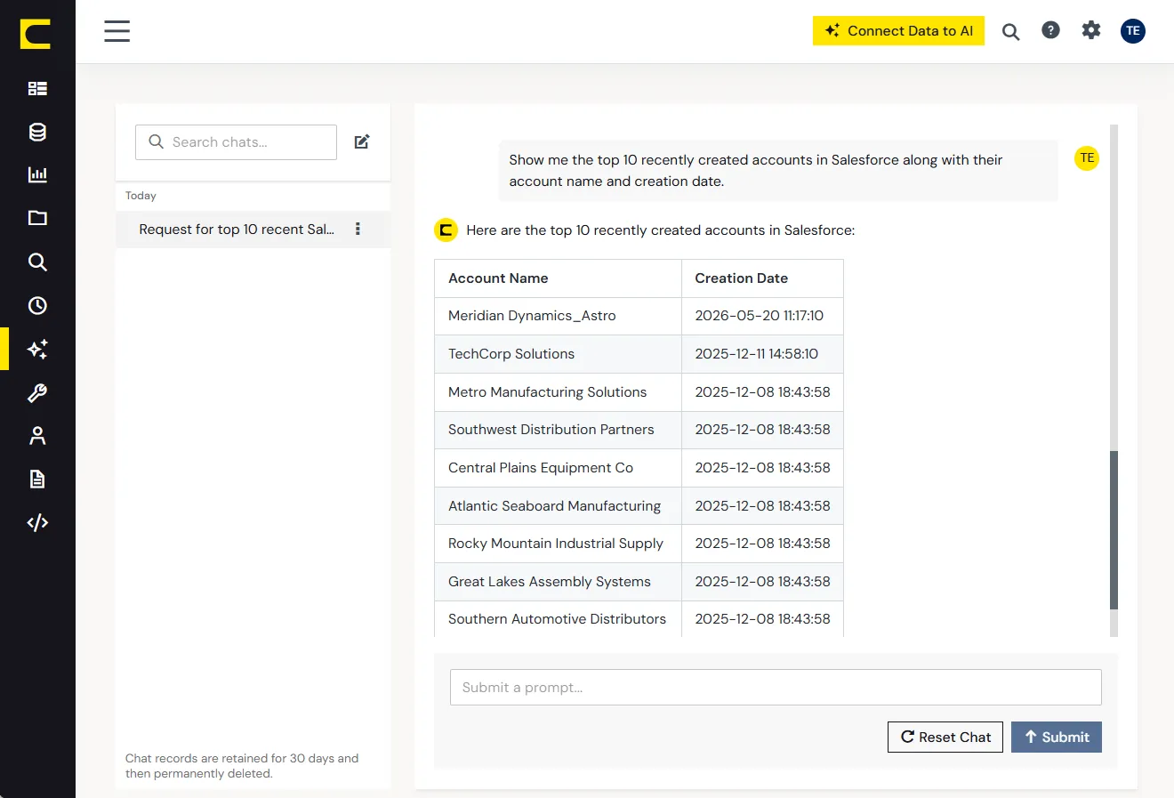This screenshot has width=1174, height=798.
Task: Click the Account Name column header
Action: [x=558, y=278]
